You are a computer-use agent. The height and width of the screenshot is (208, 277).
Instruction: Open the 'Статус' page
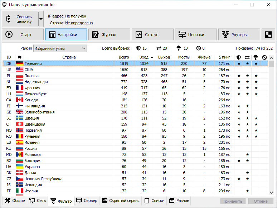(x=152, y=35)
